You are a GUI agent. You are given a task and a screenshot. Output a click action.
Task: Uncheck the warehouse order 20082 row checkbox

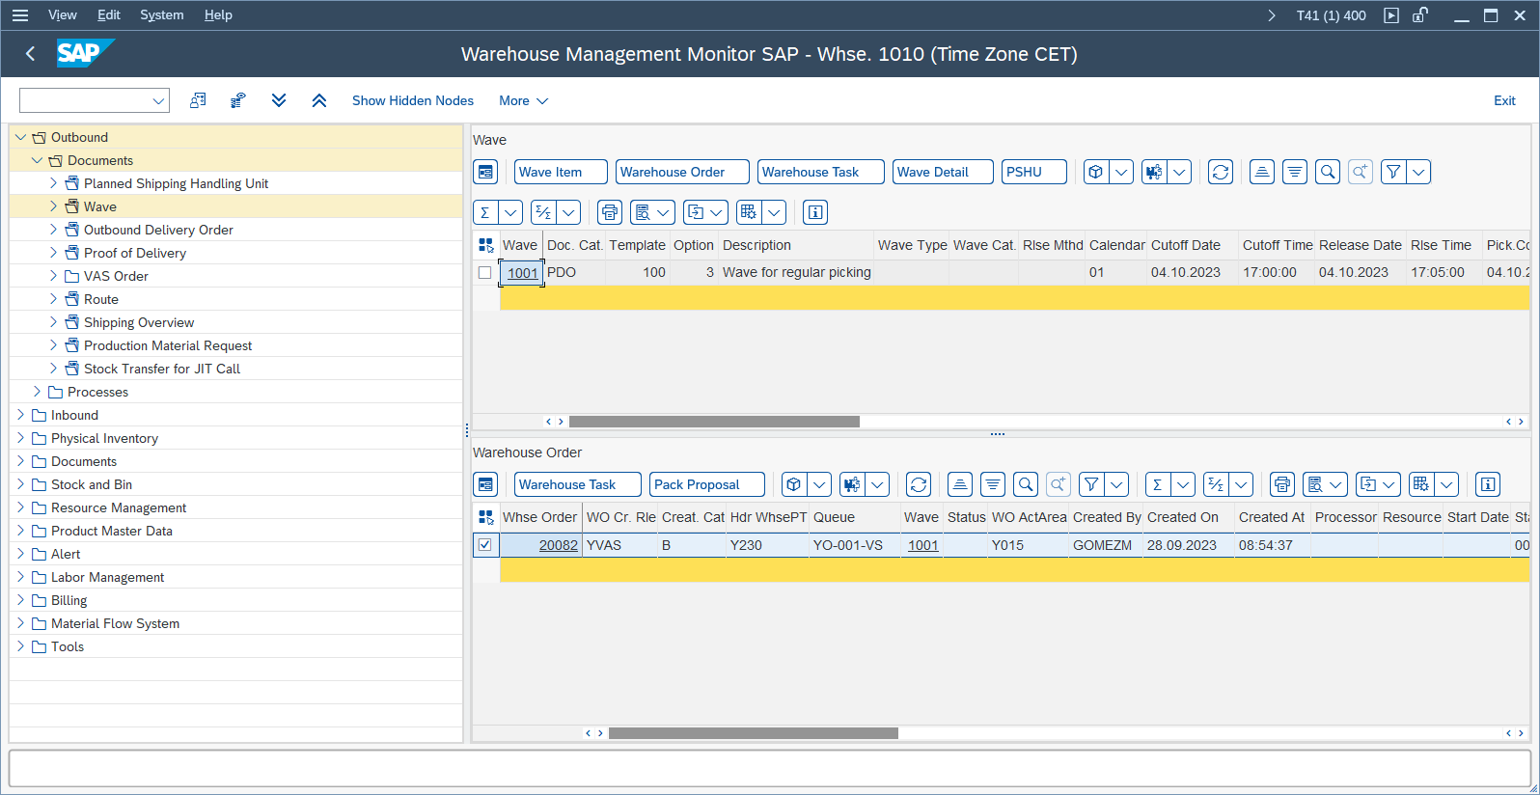pyautogui.click(x=485, y=545)
